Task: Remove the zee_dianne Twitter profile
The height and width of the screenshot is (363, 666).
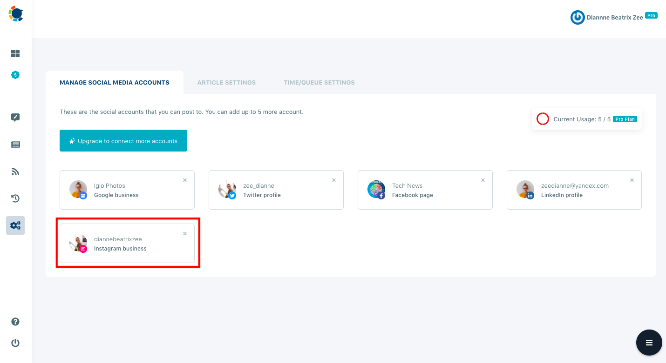Action: [333, 180]
